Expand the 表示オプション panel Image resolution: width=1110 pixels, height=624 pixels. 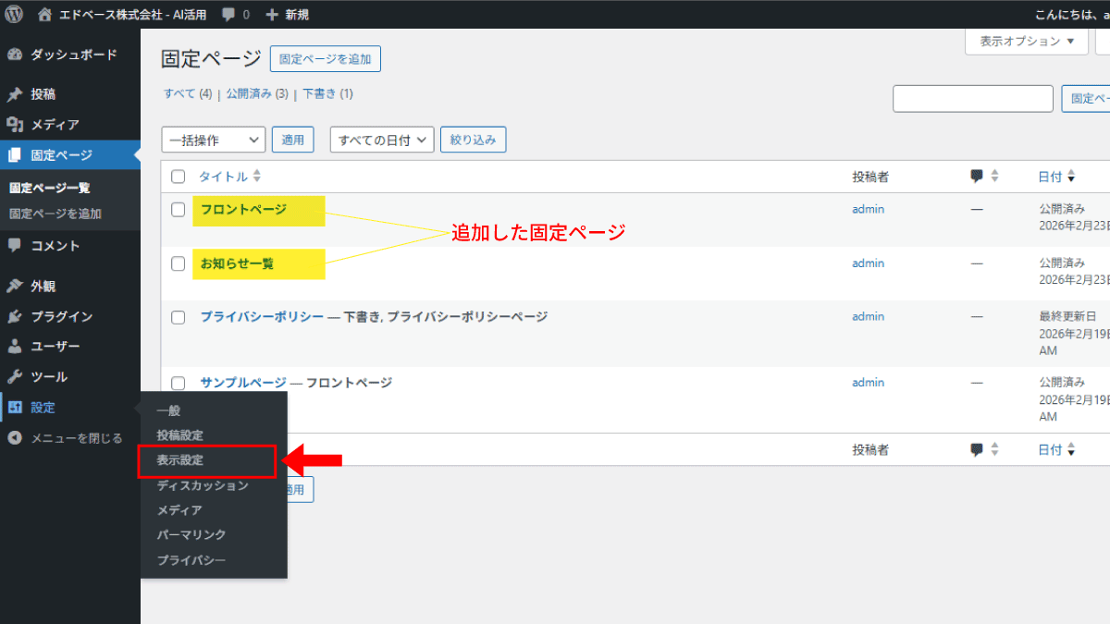1026,42
